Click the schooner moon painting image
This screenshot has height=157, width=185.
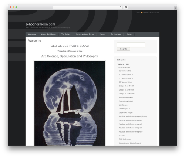tap(70, 103)
